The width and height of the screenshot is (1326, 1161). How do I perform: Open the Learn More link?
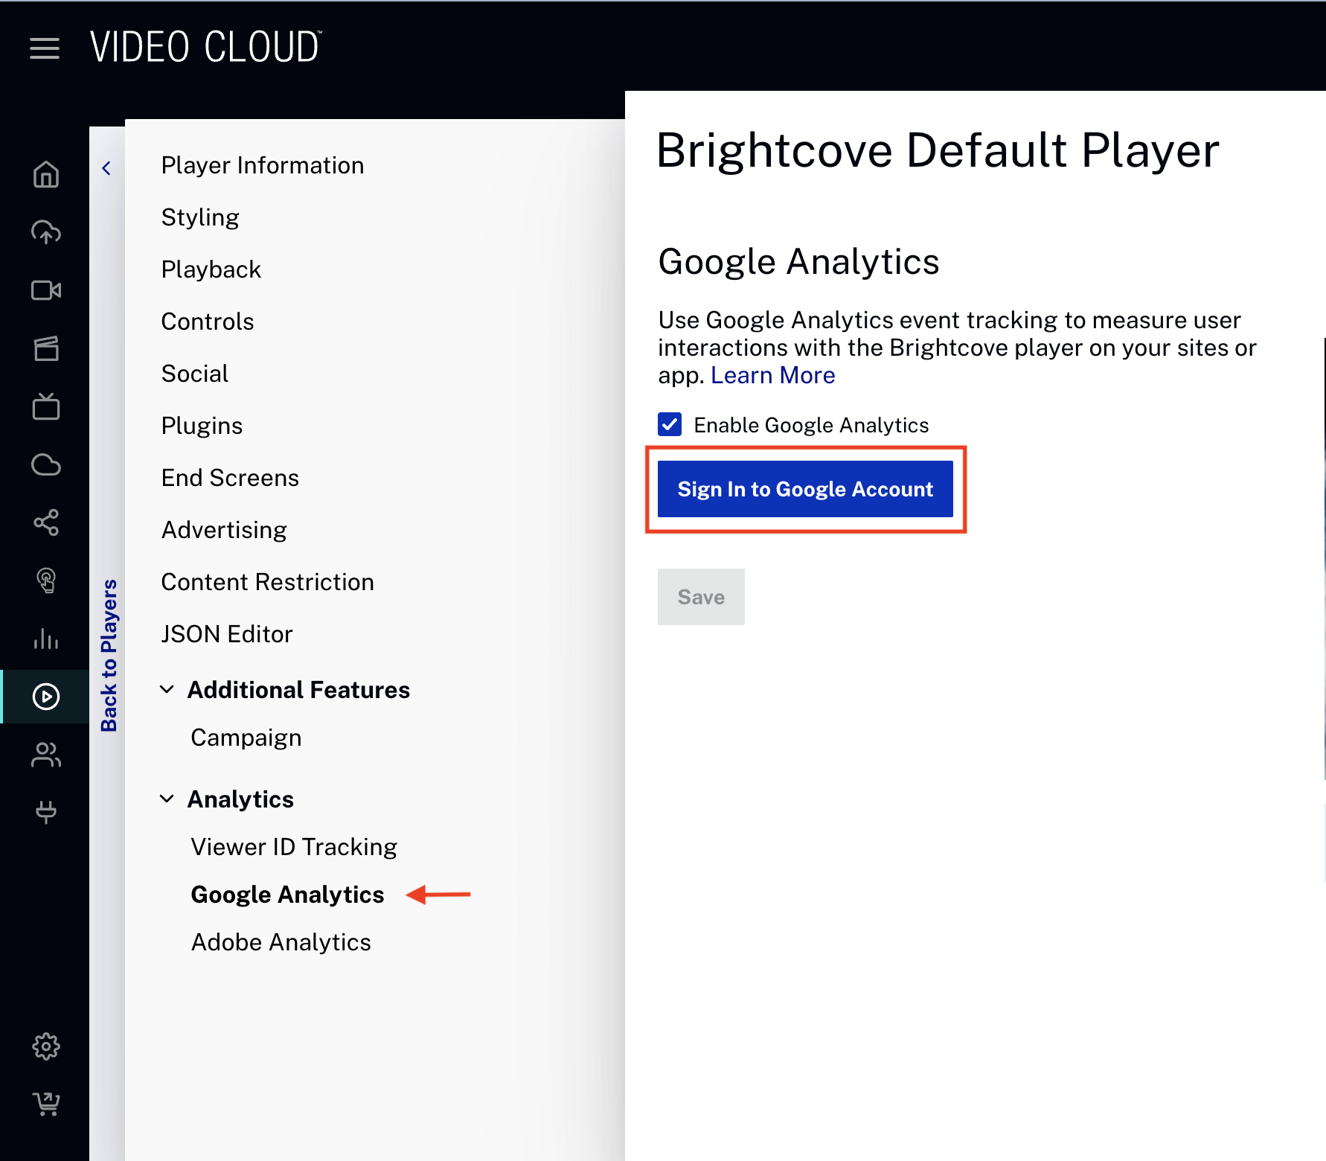(772, 375)
